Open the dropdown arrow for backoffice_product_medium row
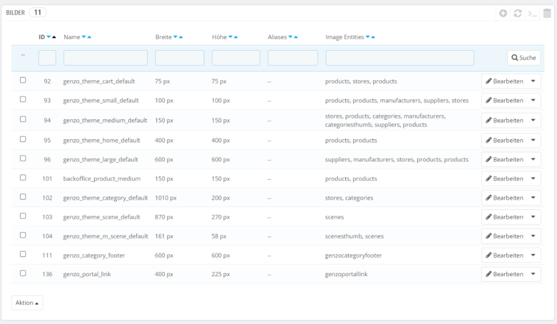 tap(533, 179)
